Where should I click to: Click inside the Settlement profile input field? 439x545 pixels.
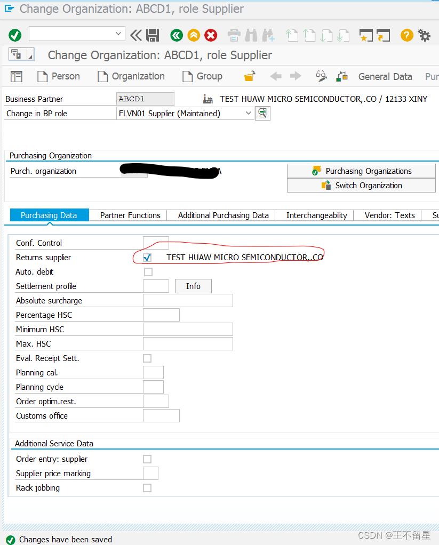pyautogui.click(x=155, y=286)
